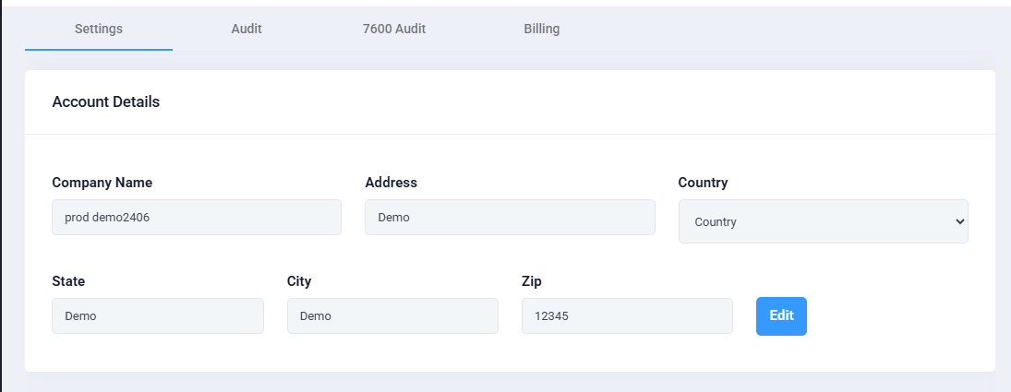1011x392 pixels.
Task: Click the Account Details heading
Action: (x=106, y=101)
